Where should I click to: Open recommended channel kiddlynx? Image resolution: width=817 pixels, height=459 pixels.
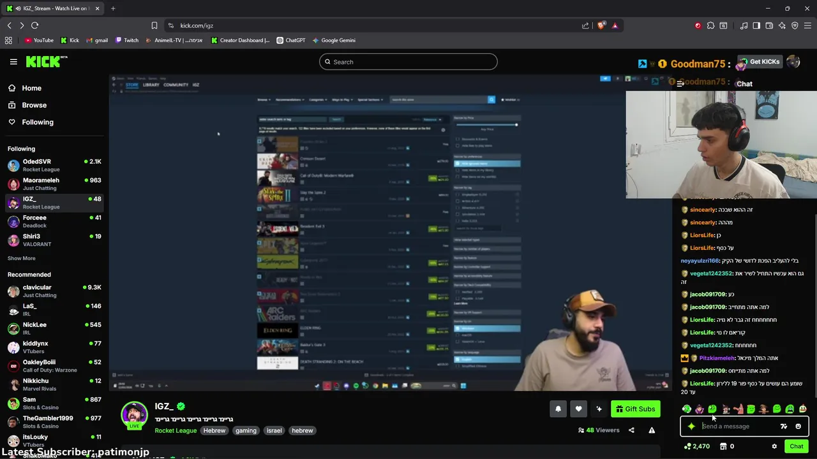coord(54,347)
